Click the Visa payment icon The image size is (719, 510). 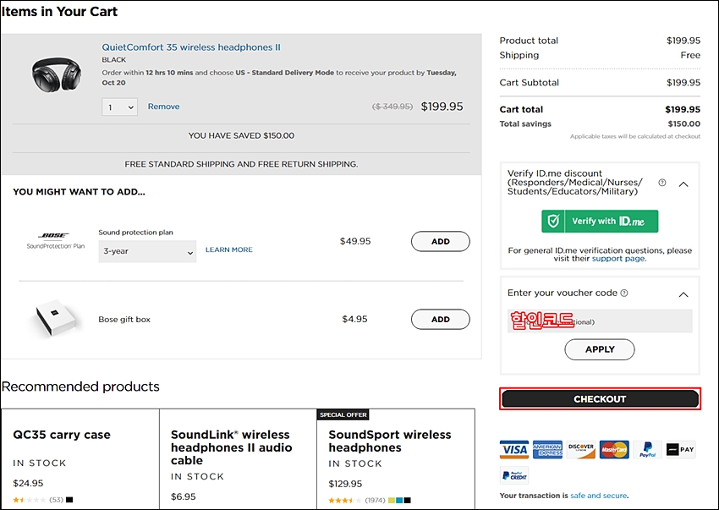(x=514, y=449)
